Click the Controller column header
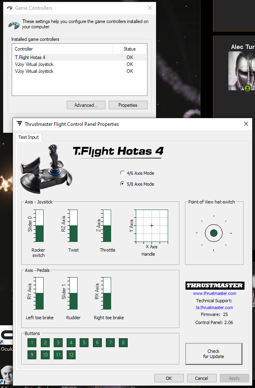255x388 pixels. 63,49
